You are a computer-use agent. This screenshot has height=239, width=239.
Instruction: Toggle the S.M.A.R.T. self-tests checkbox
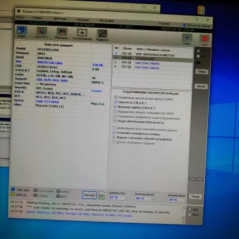click(115, 102)
